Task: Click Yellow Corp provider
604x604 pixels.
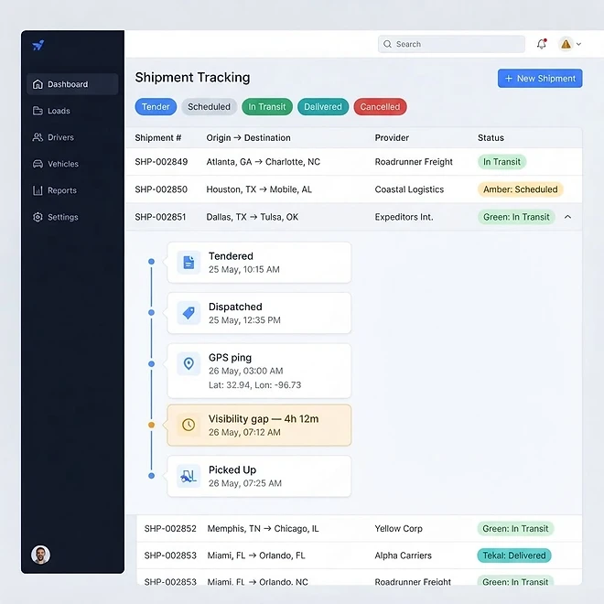Action: pyautogui.click(x=398, y=529)
